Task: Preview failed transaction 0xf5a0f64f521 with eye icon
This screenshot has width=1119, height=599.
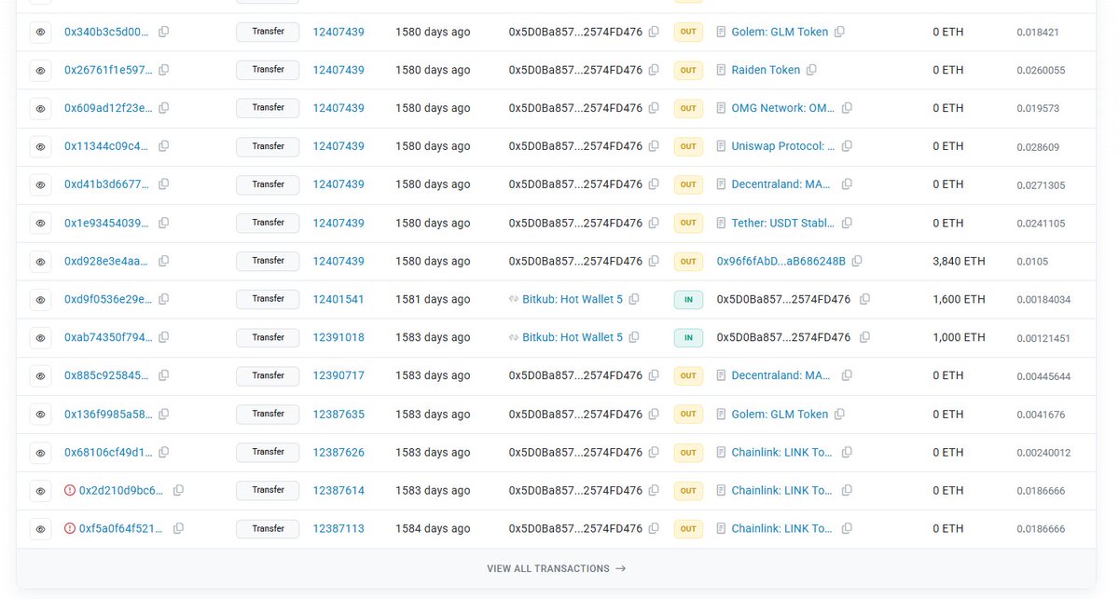Action: pyautogui.click(x=40, y=528)
